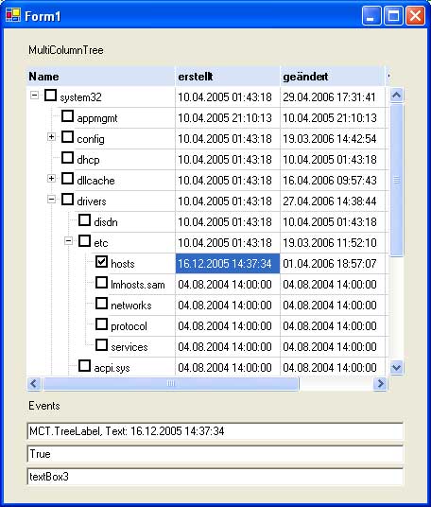
Task: Click the scroll down arrow
Action: (x=396, y=368)
